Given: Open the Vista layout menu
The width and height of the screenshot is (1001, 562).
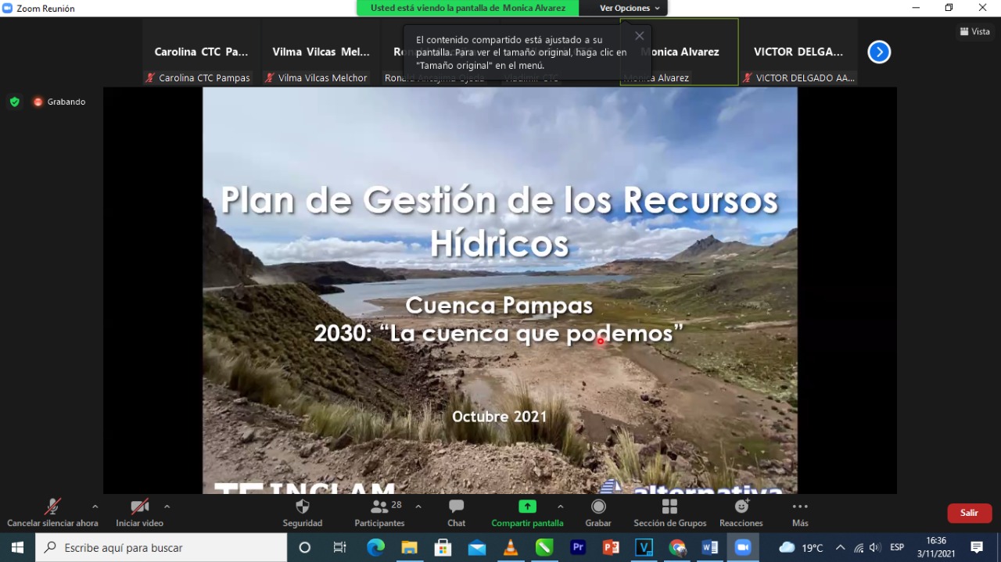Looking at the screenshot, I should click(x=974, y=31).
